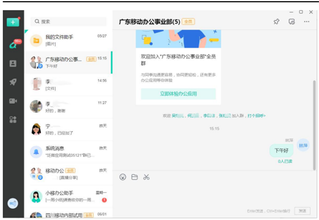Viewport: 319px width, 220px height.
Task: Open the contacts icon in sidebar
Action: 13,64
